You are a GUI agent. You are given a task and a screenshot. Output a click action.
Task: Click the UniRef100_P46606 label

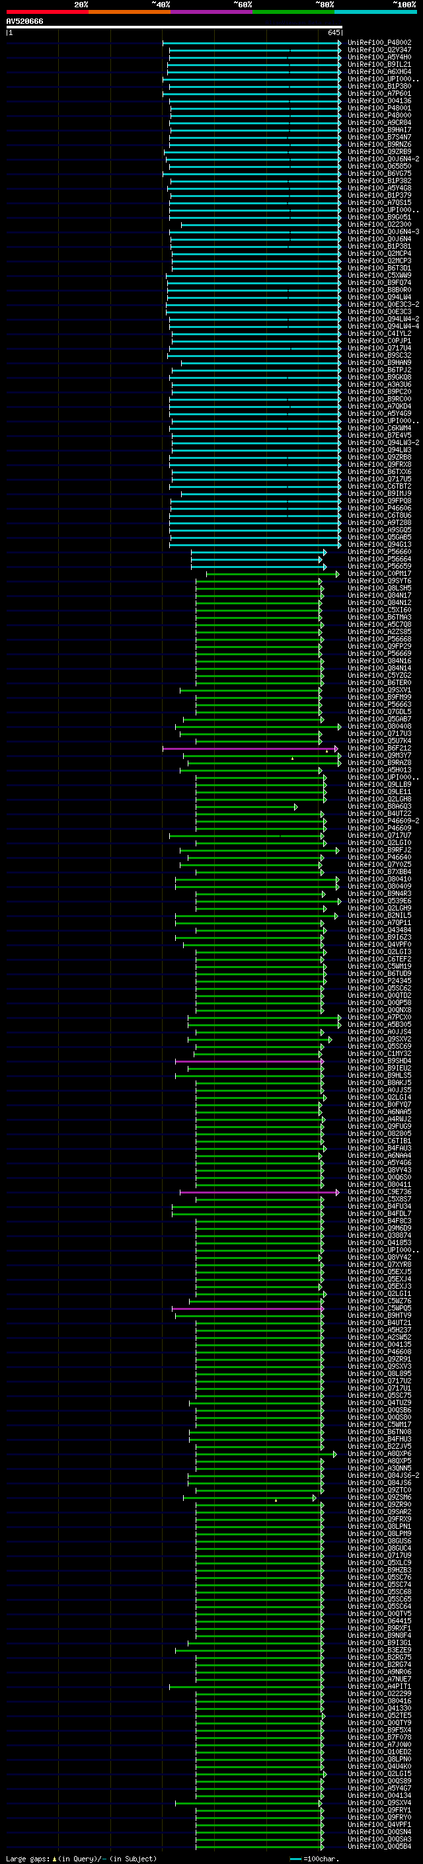point(379,508)
